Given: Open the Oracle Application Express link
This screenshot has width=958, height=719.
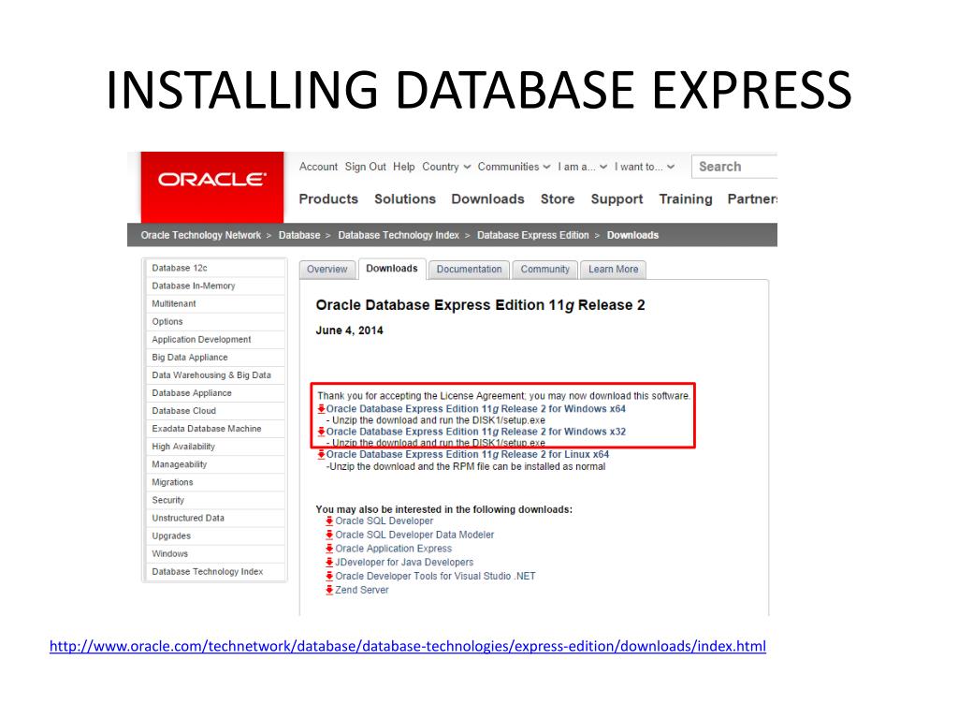Looking at the screenshot, I should pyautogui.click(x=394, y=549).
